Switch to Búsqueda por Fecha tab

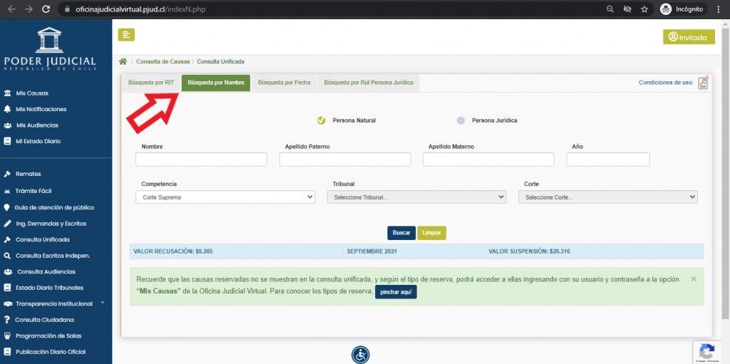[284, 83]
